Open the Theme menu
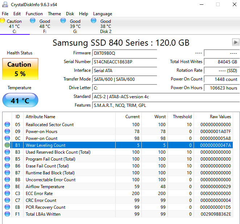Image resolution: width=240 pixels, height=224 pixels. 54,14
